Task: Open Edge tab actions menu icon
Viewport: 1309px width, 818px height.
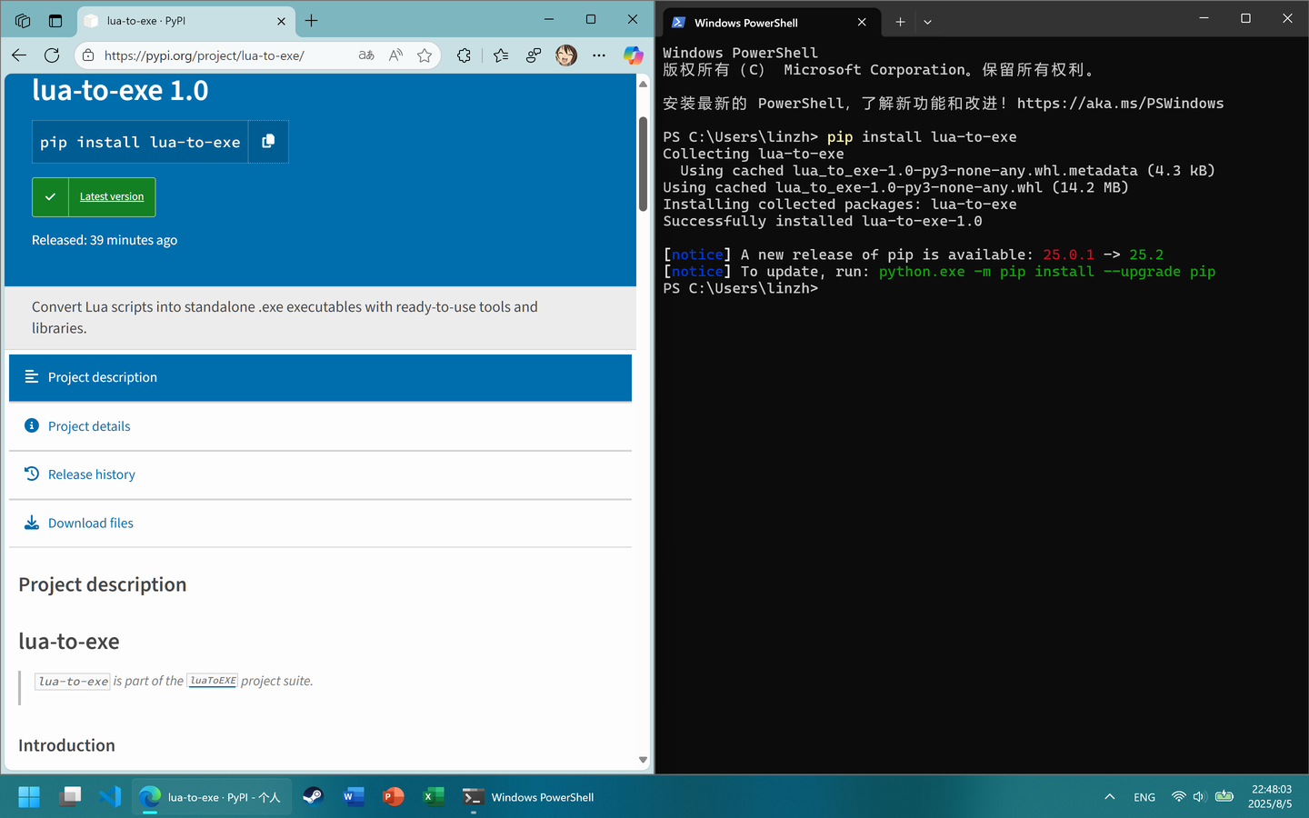Action: pyautogui.click(x=55, y=21)
